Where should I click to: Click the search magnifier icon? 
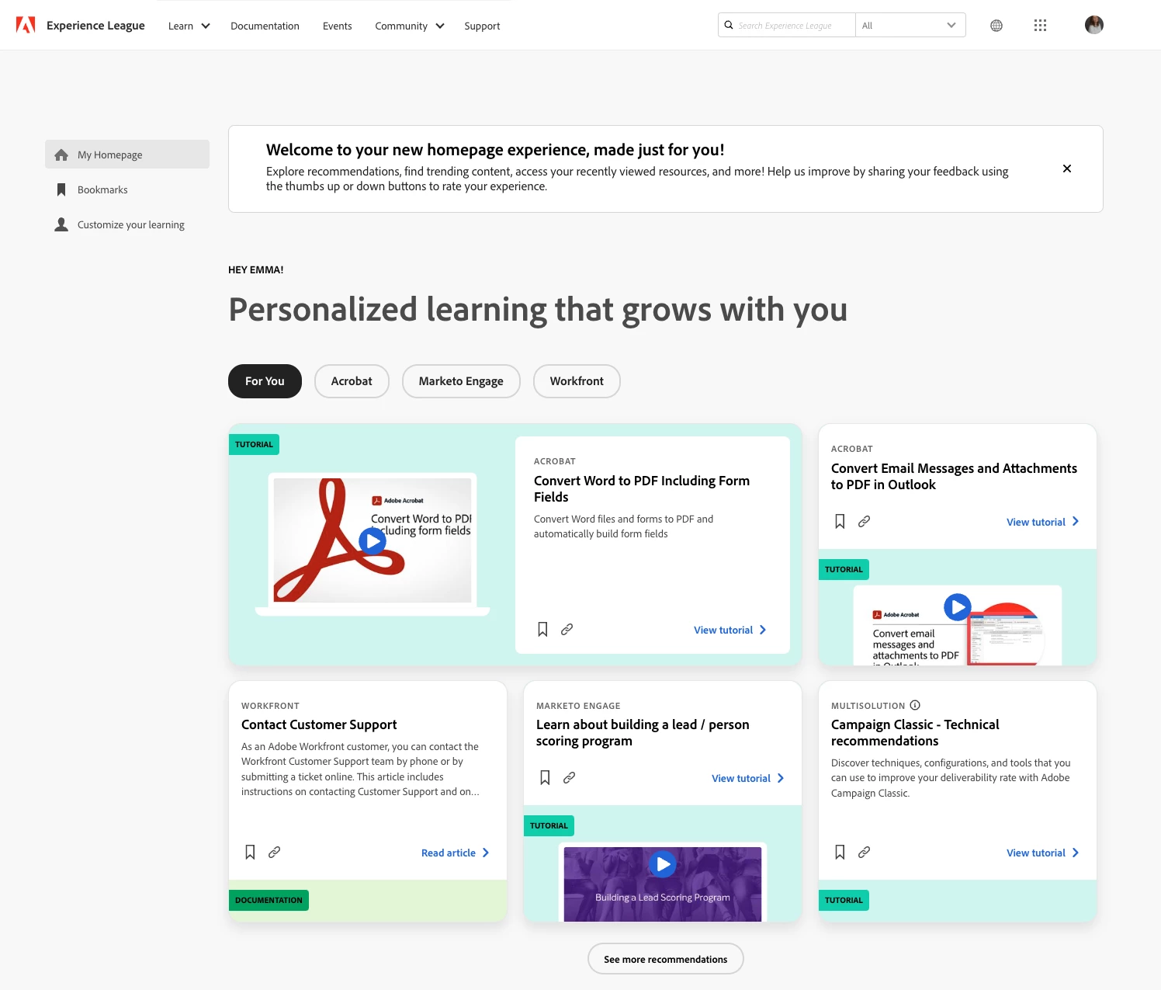729,25
